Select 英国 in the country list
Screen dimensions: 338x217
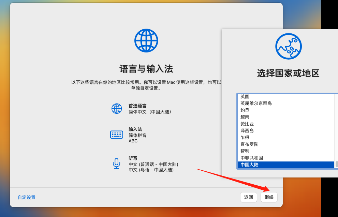(x=245, y=97)
